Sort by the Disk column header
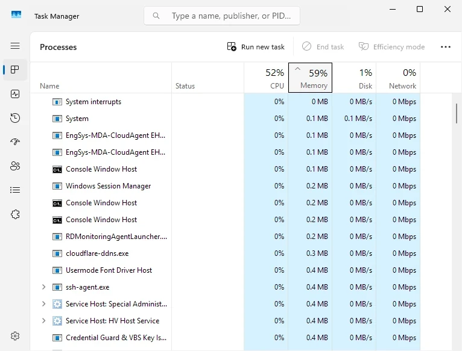 pyautogui.click(x=354, y=78)
